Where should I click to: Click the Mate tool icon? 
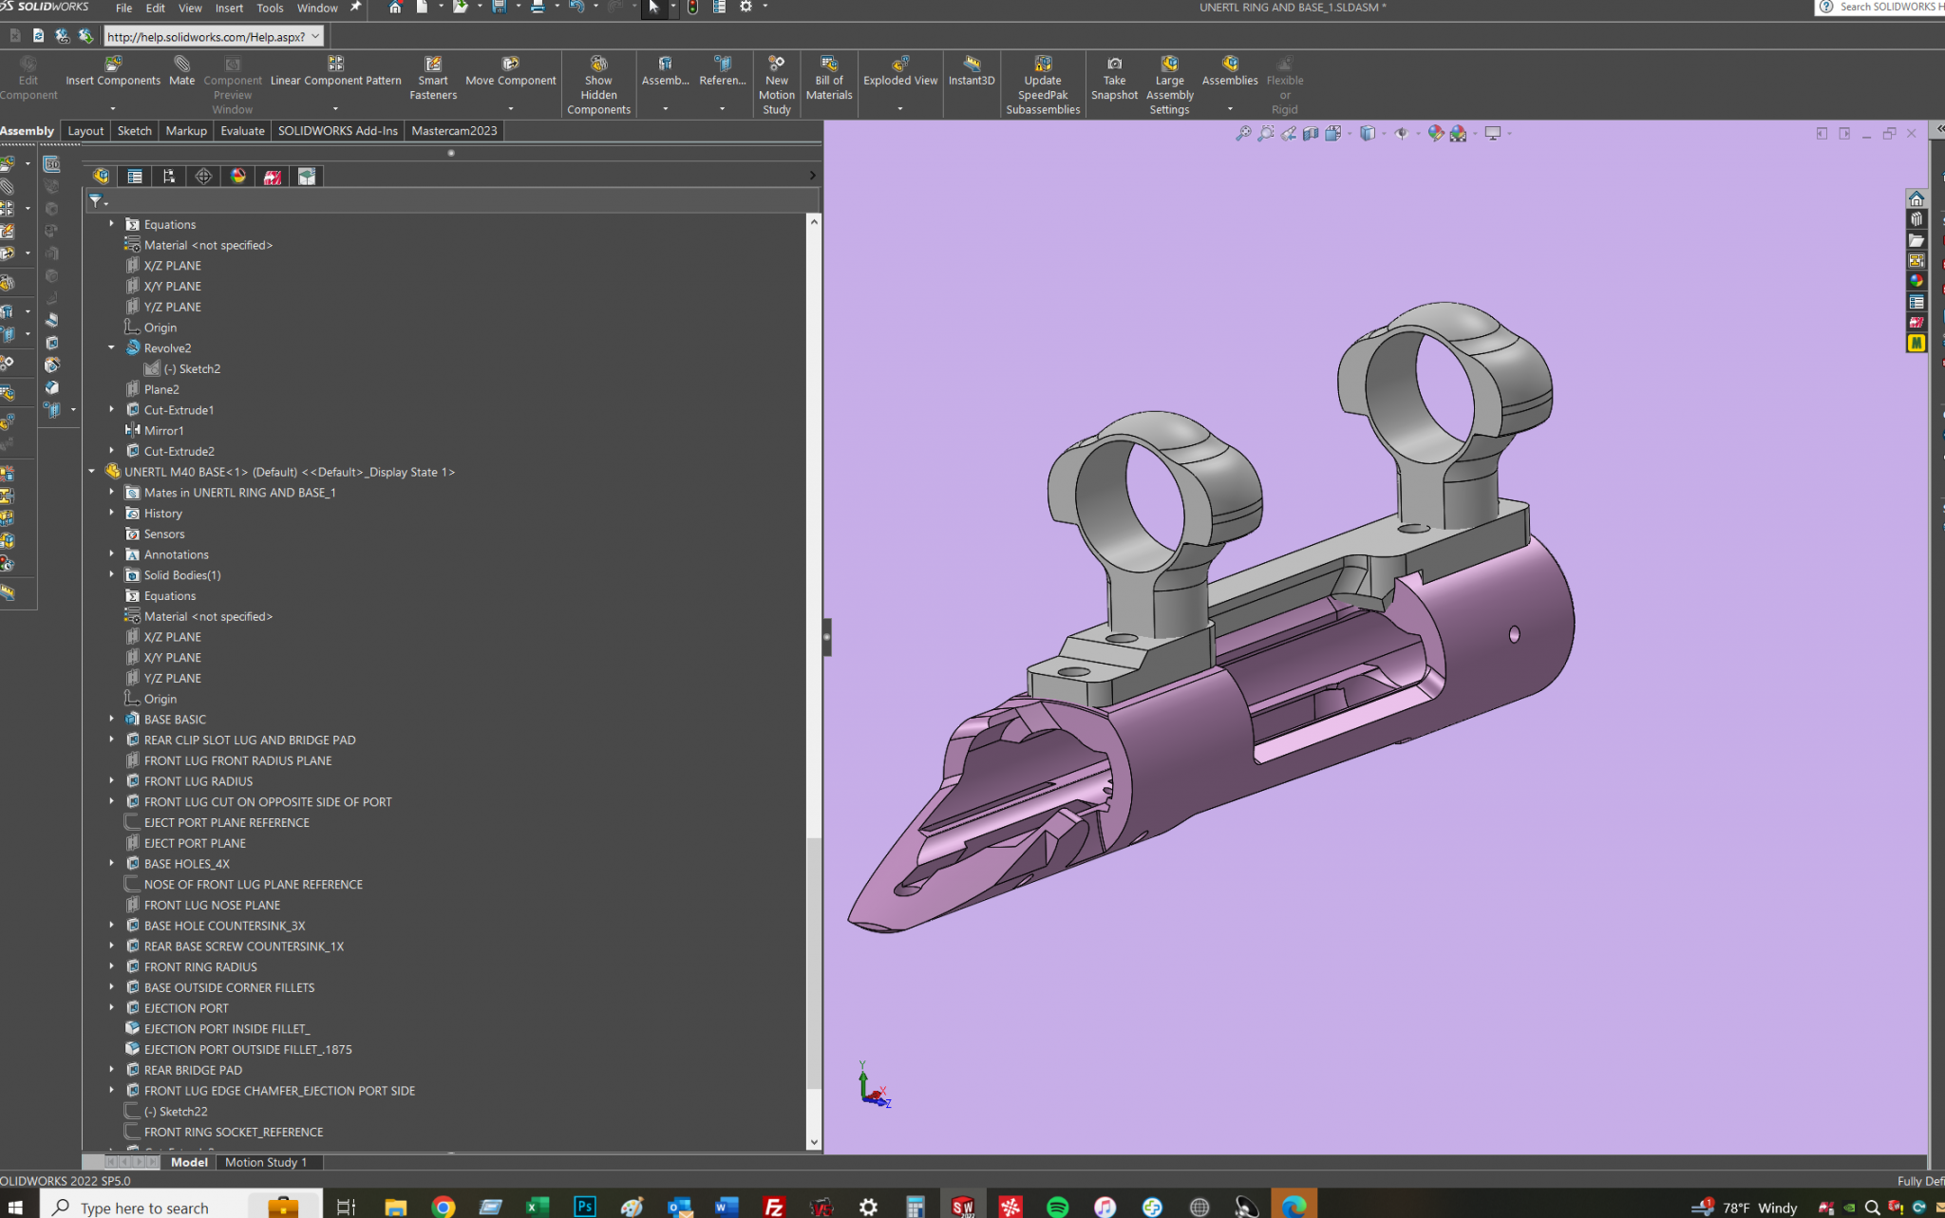181,65
